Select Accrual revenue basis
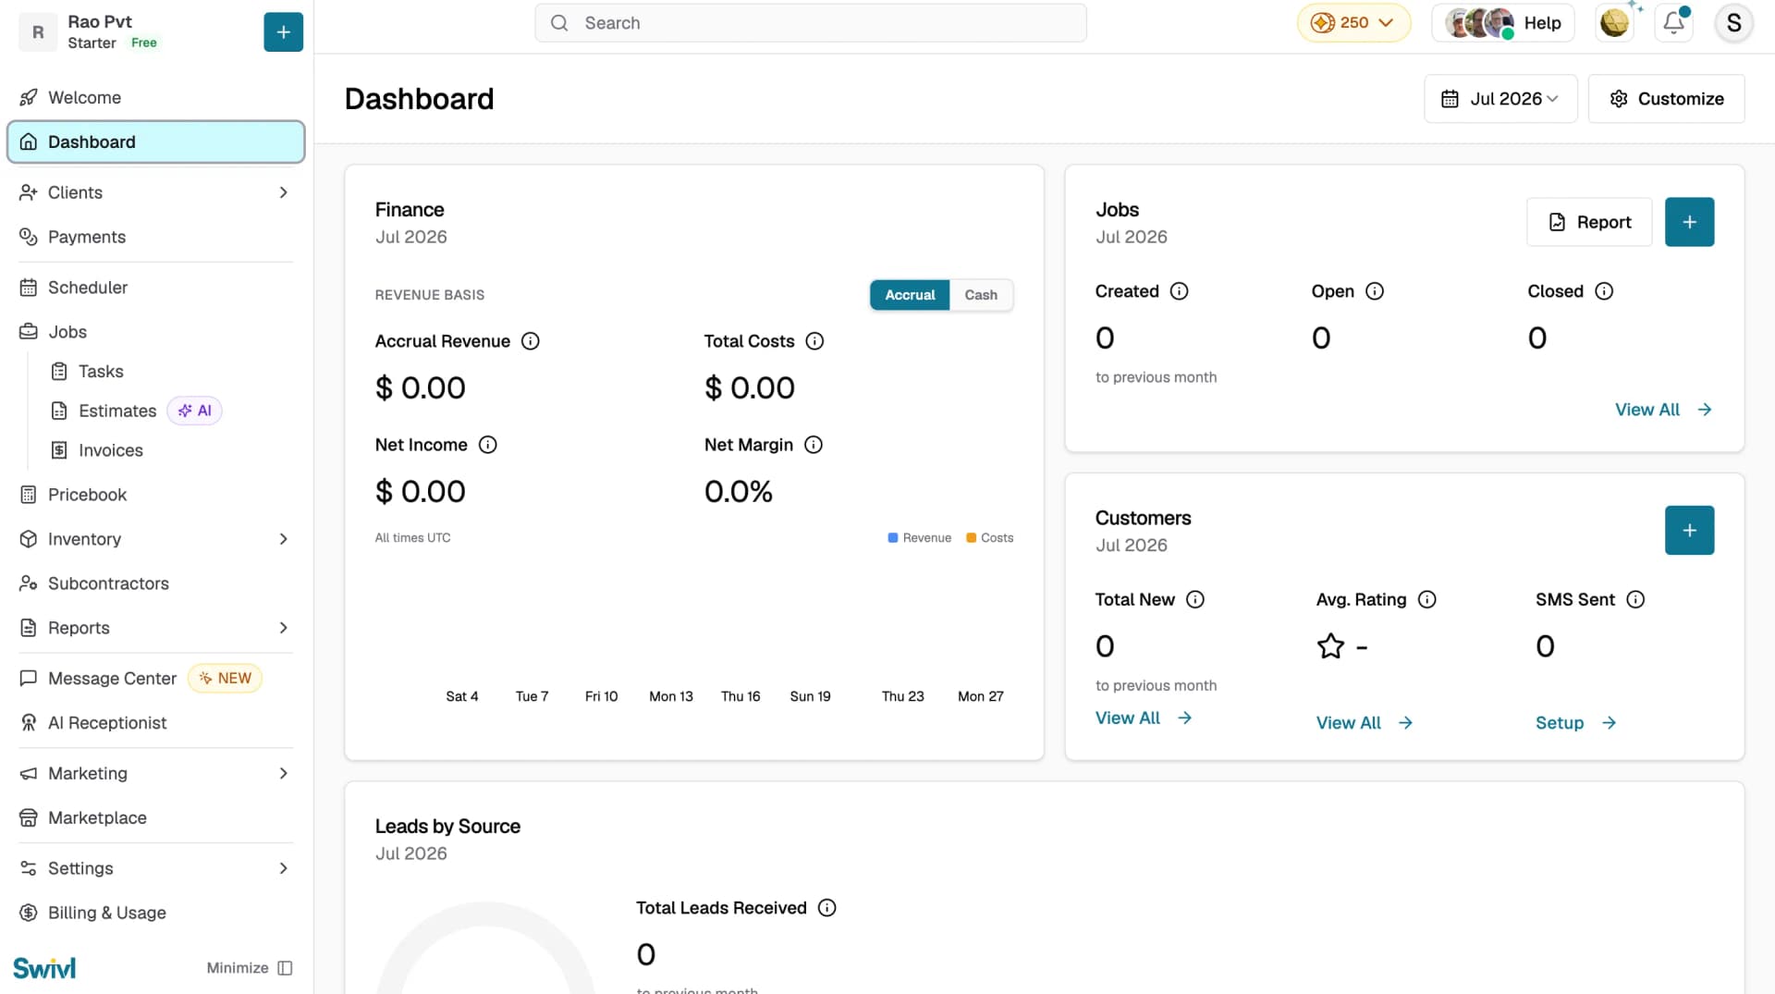The height and width of the screenshot is (994, 1775). pos(910,295)
